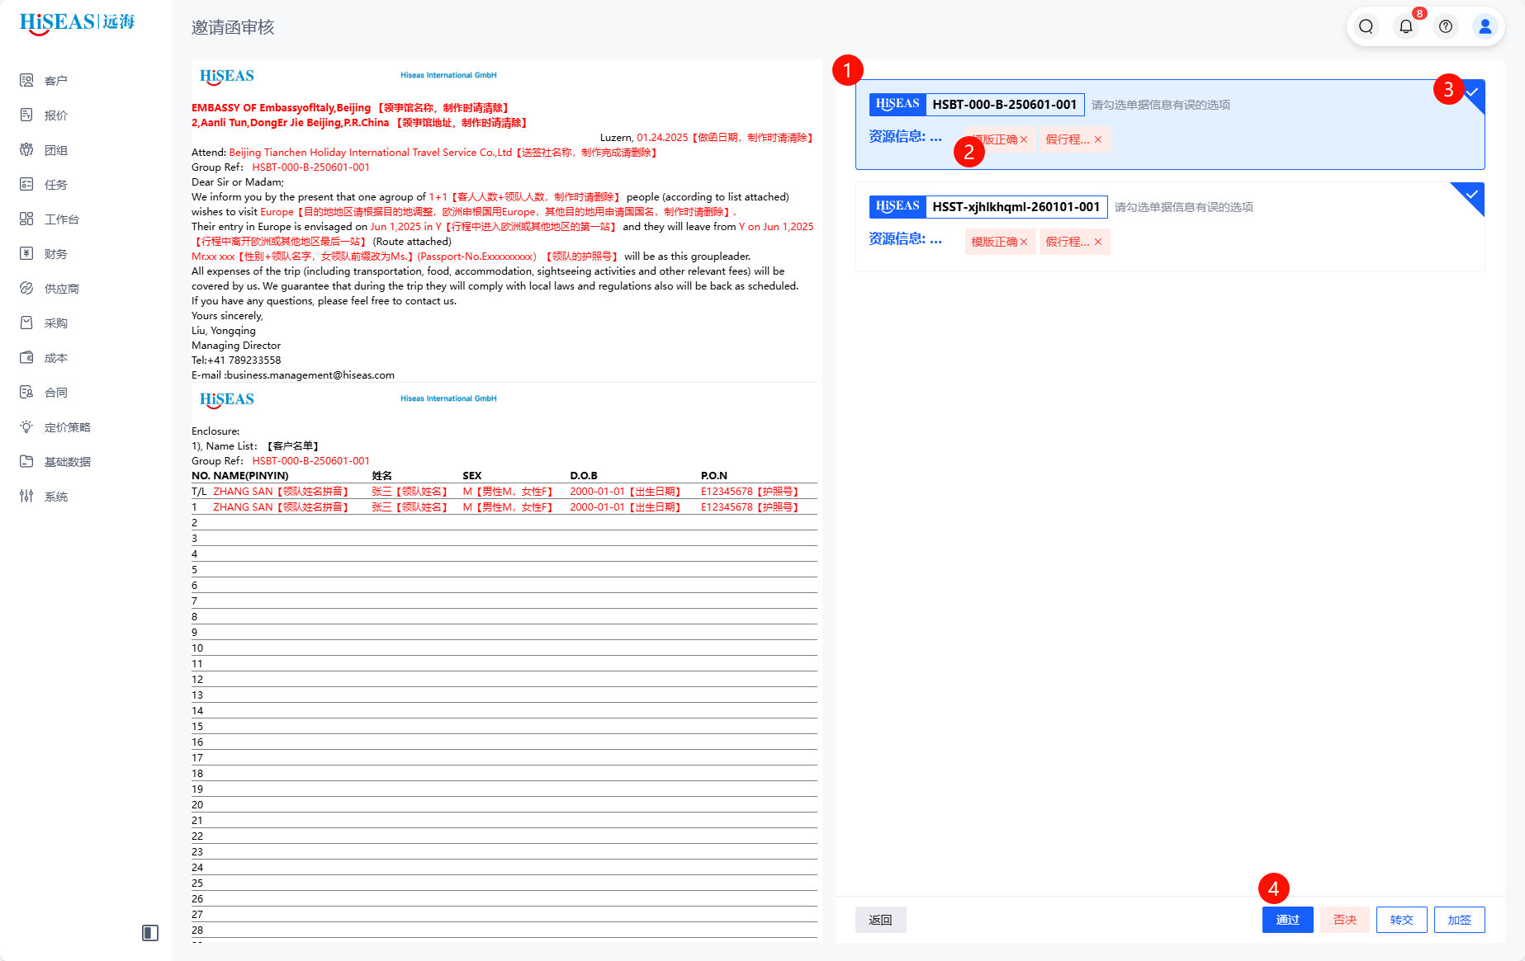Open 团组 menu item
This screenshot has width=1525, height=961.
pos(56,150)
